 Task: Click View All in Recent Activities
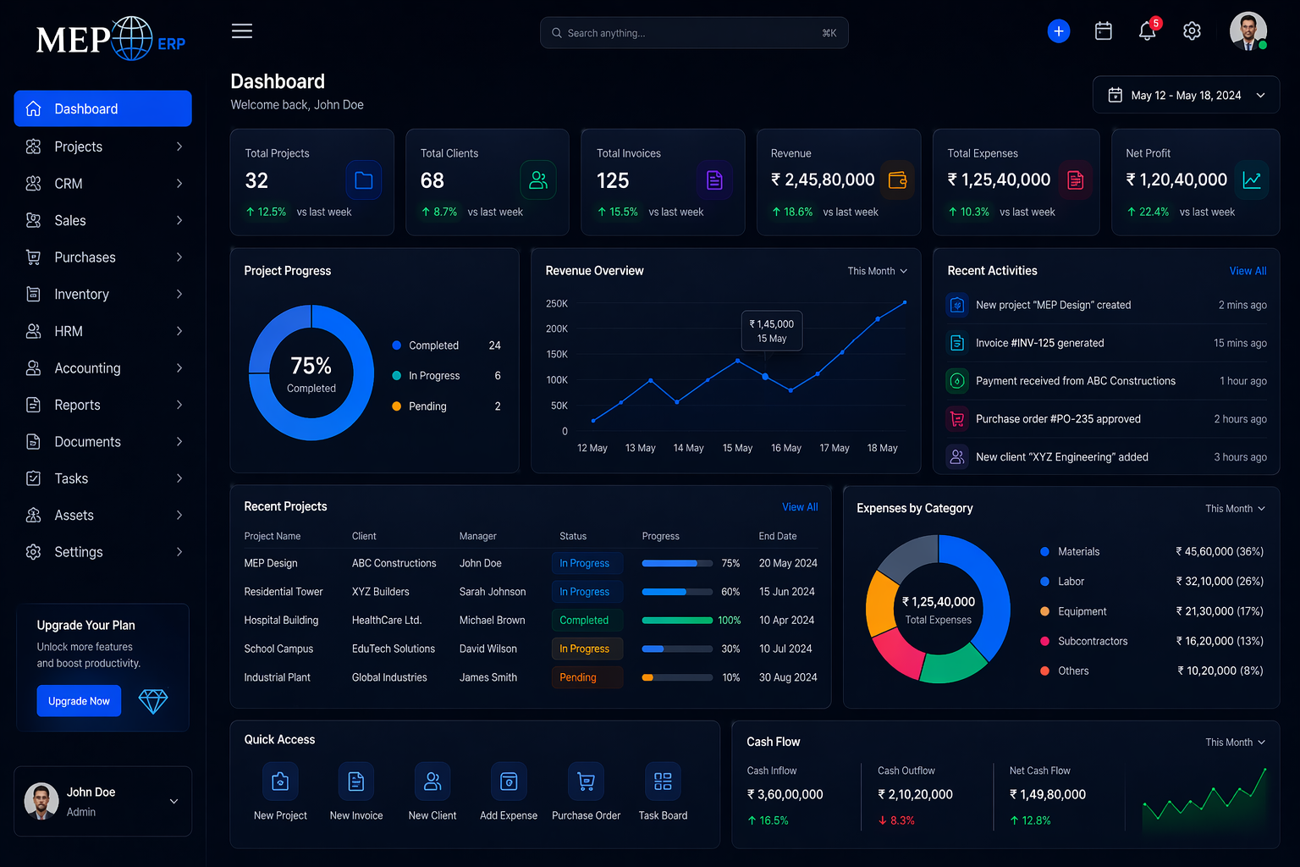(x=1248, y=271)
